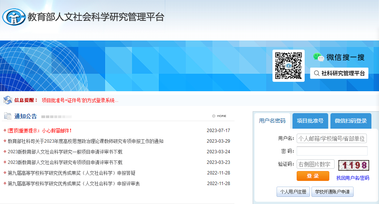Click the captcha image showing 1198
Screen dimensions: 379x204
tap(354, 165)
